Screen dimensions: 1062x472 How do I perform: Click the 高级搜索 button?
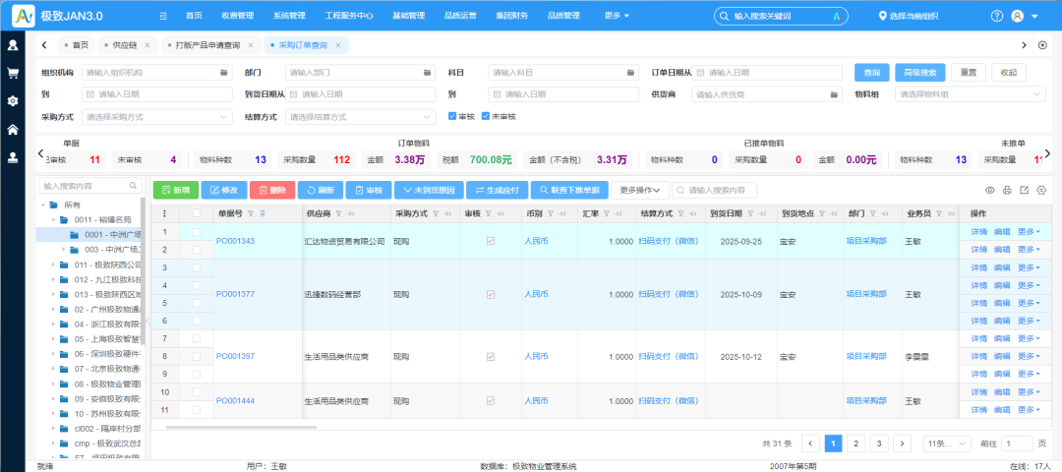(x=919, y=73)
